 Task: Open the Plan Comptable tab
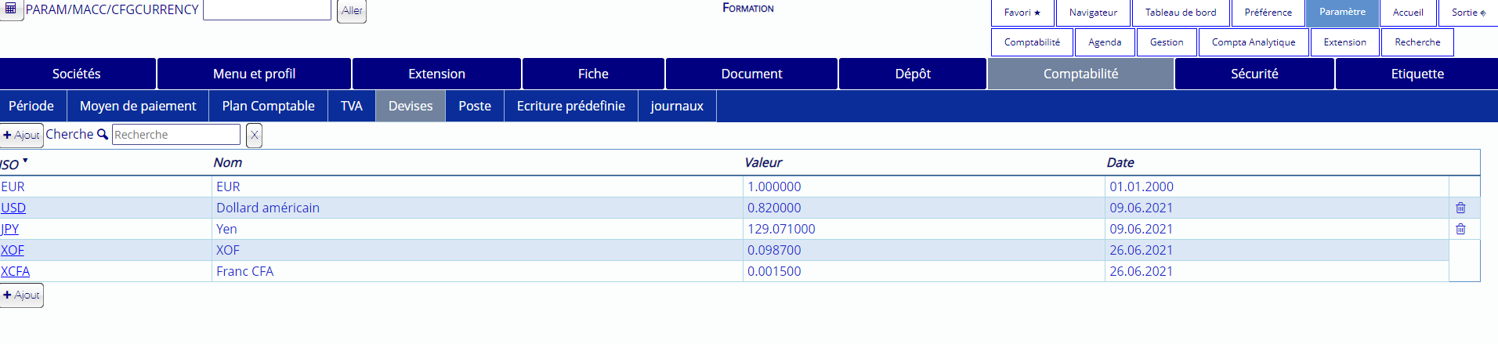click(x=268, y=106)
